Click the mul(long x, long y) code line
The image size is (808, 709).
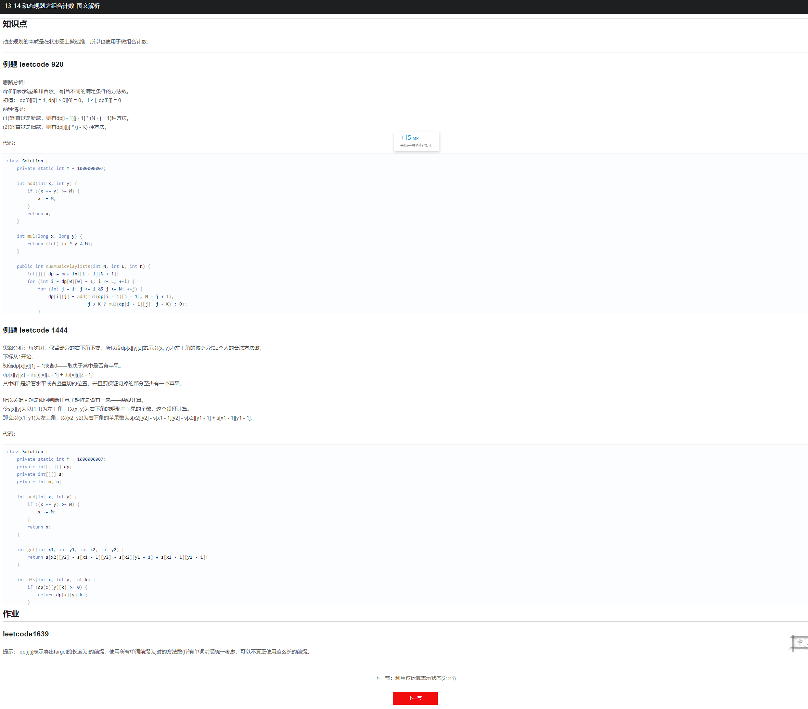click(49, 236)
